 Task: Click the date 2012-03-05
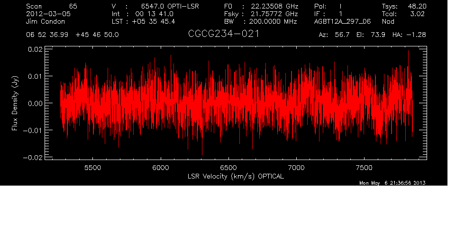pyautogui.click(x=48, y=14)
